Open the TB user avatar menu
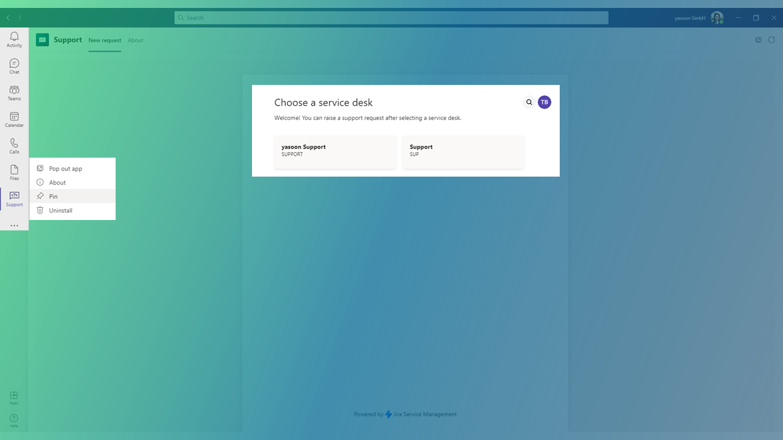Screen dimensions: 783x440 (544, 103)
